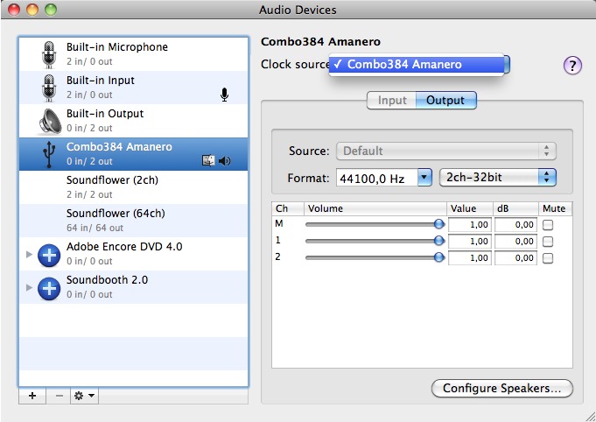Click the Built-in Input microphone icon
The image size is (596, 422).
click(x=49, y=88)
